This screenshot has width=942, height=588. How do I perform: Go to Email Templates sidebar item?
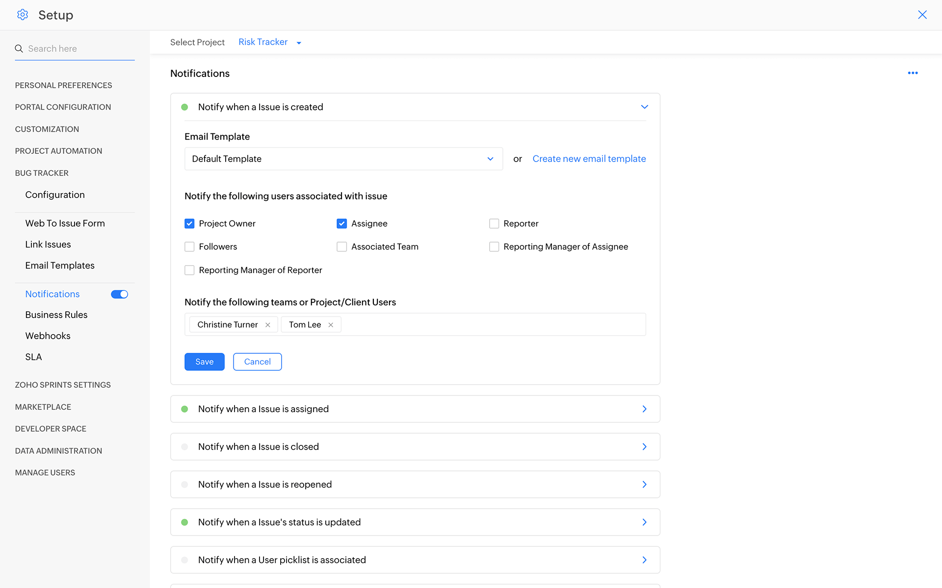[60, 265]
